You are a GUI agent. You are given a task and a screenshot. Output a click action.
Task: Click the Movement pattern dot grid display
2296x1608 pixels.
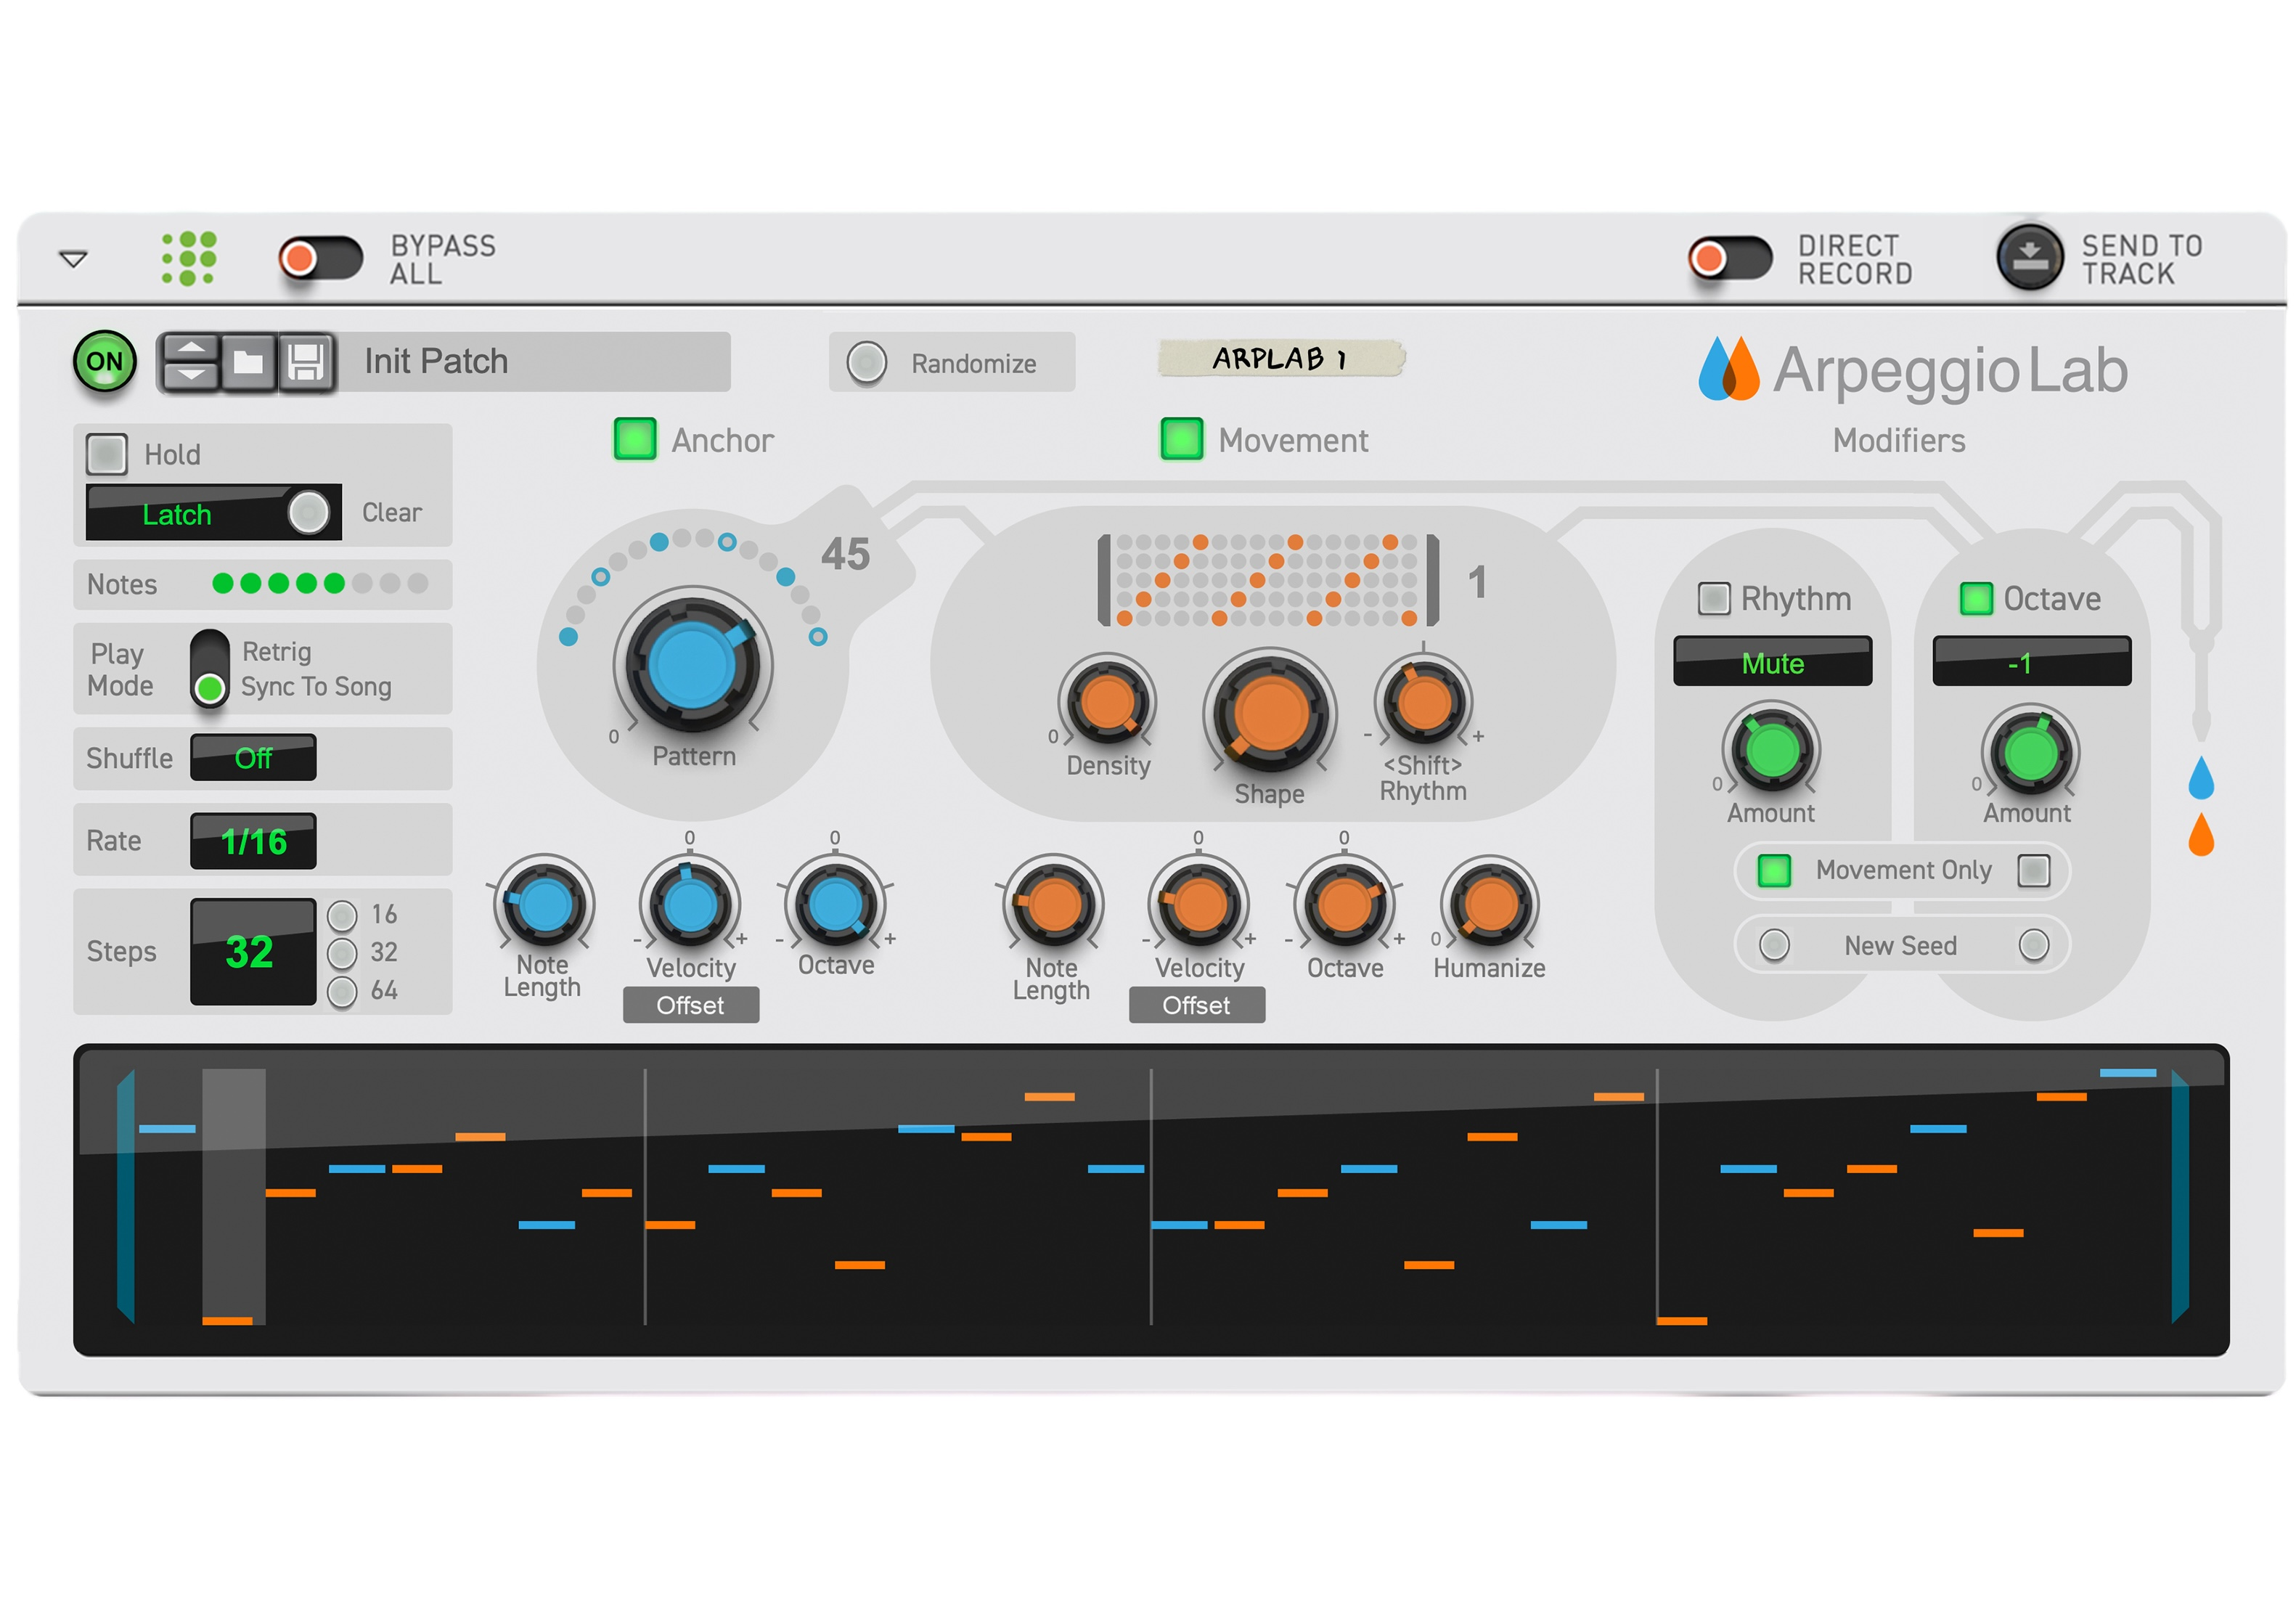pos(1267,580)
